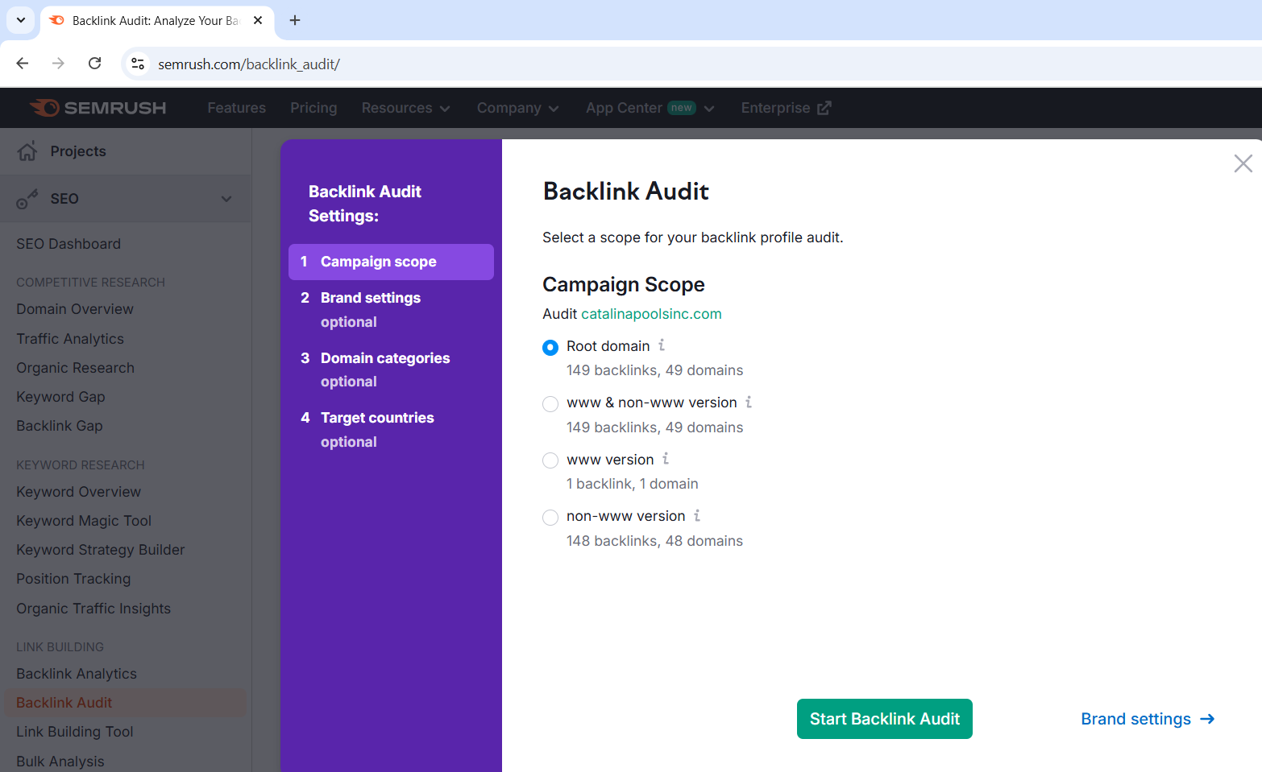Image resolution: width=1262 pixels, height=772 pixels.
Task: Open Traffic Analytics in sidebar
Action: [70, 339]
